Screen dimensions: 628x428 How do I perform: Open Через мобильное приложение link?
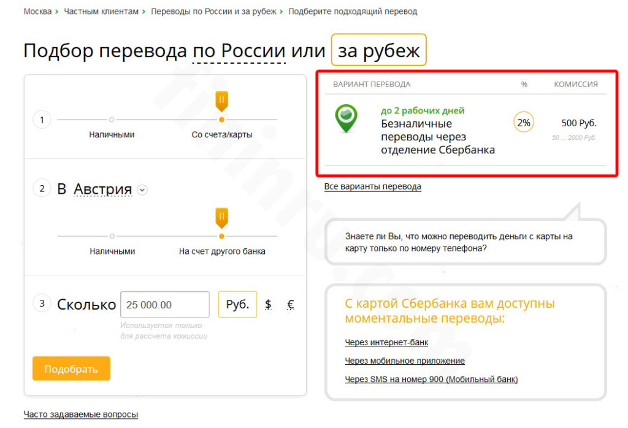[405, 361]
